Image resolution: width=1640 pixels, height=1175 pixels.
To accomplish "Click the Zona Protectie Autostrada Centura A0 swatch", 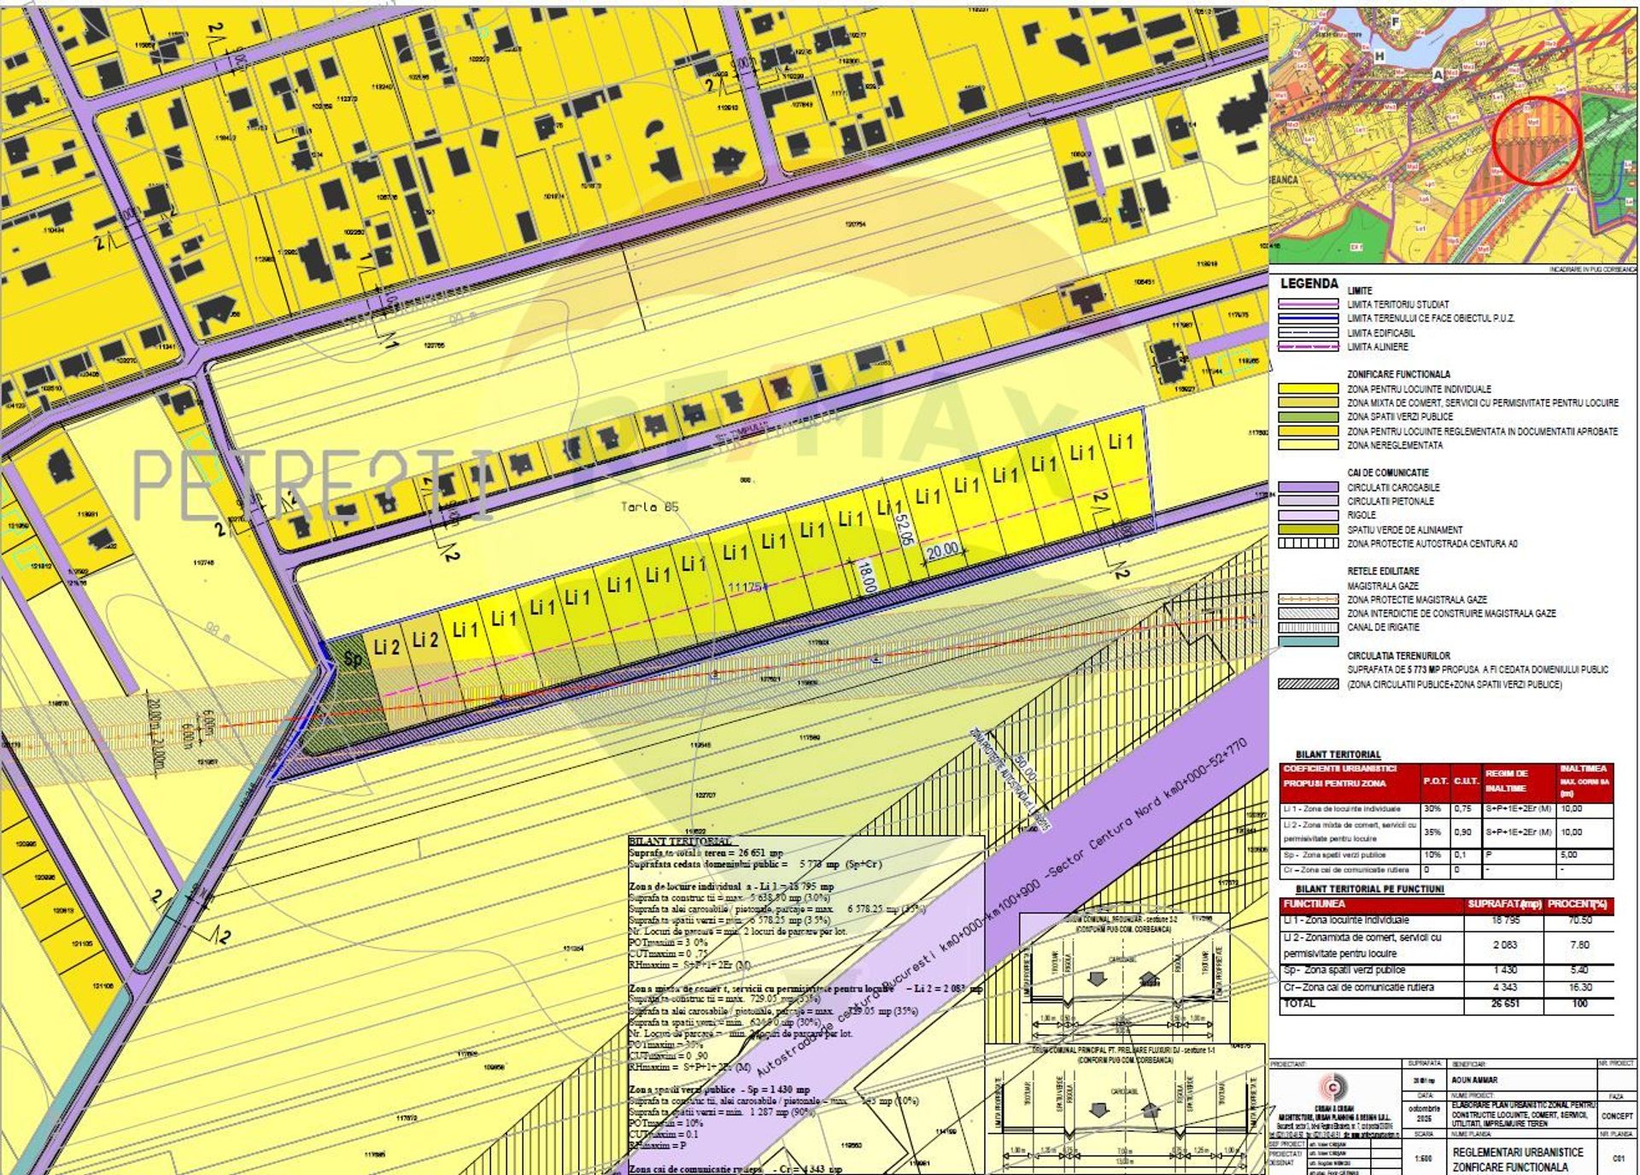I will coord(1307,543).
